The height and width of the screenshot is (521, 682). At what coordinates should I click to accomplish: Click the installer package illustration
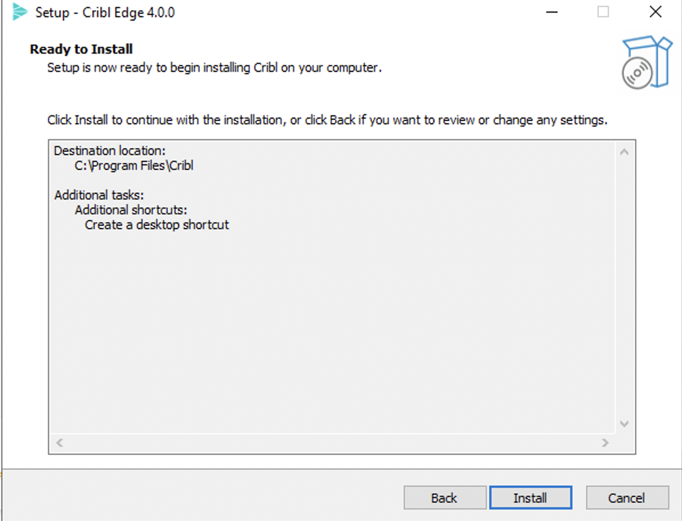pos(647,63)
